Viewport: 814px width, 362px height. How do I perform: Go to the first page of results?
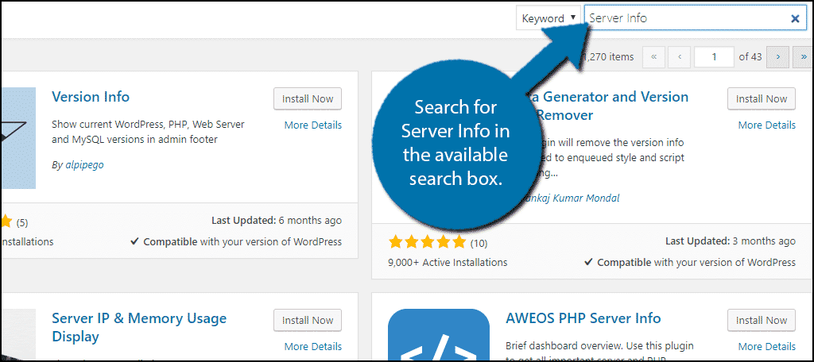[653, 57]
